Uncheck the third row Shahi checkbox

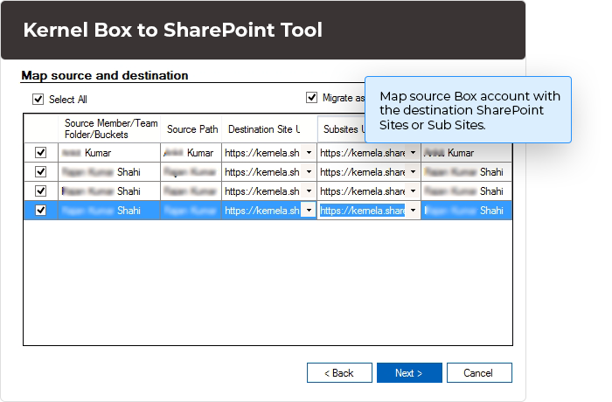(40, 191)
